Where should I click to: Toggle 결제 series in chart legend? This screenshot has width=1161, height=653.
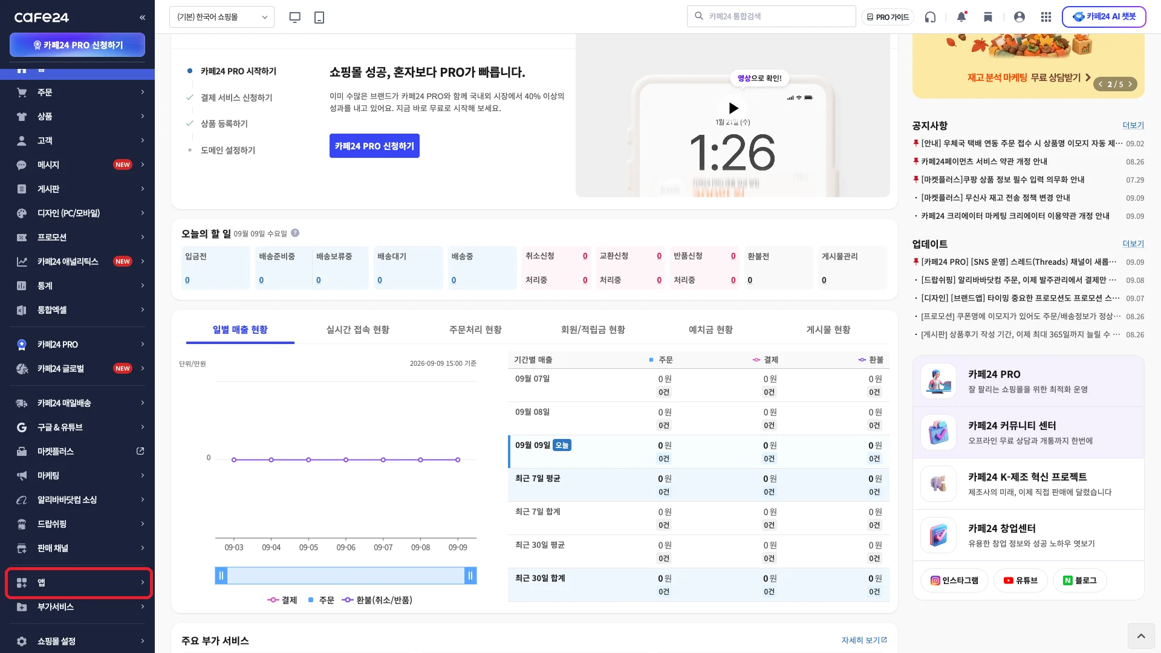pos(282,600)
